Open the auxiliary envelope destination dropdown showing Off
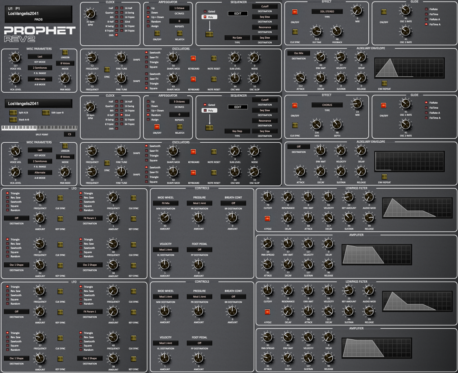458x373 pixels. (x=299, y=147)
